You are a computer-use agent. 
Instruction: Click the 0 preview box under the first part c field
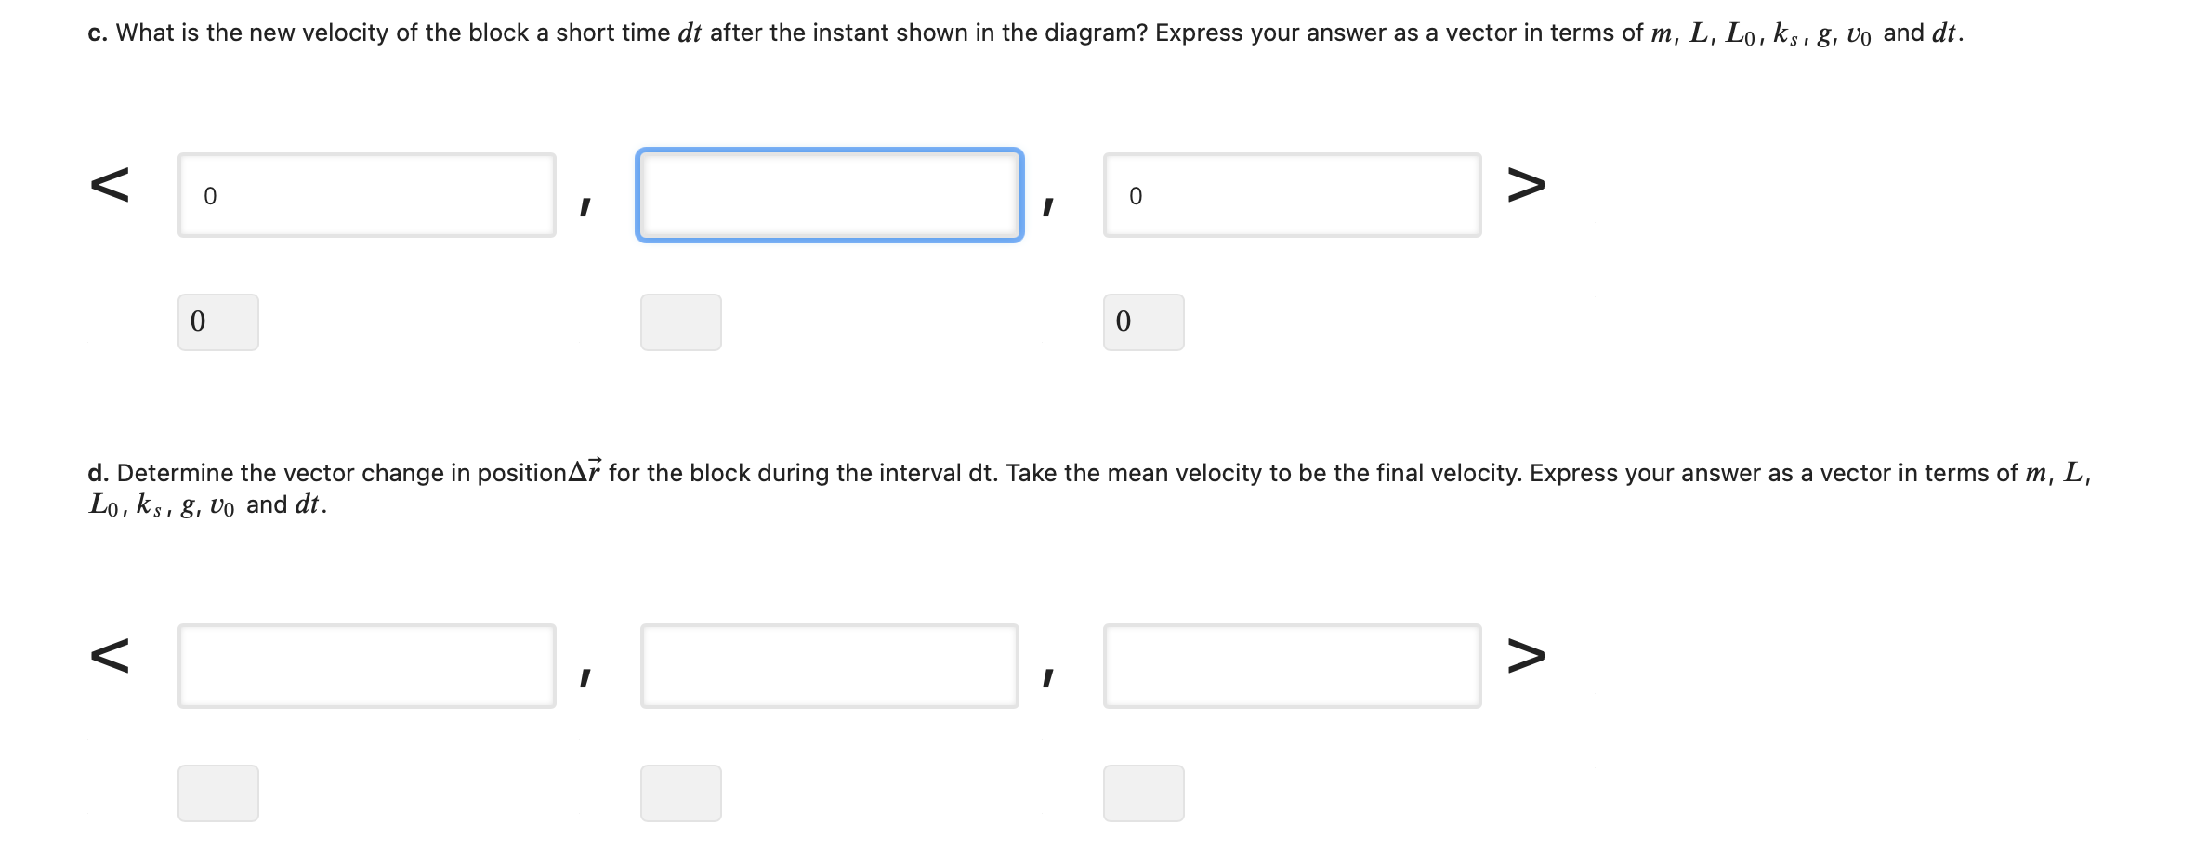click(217, 321)
